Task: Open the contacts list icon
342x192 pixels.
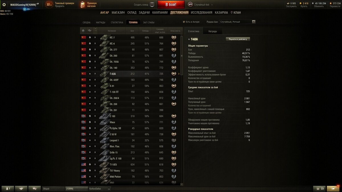Action: coord(8,189)
